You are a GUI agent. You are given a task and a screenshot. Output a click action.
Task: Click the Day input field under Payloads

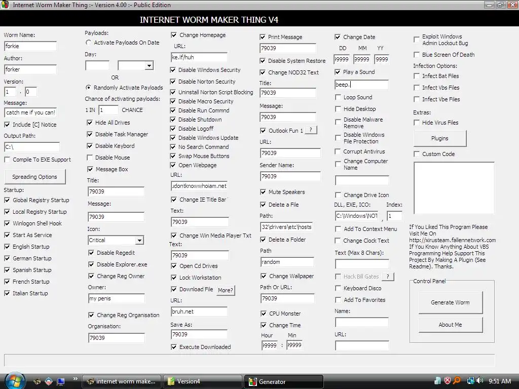point(97,65)
